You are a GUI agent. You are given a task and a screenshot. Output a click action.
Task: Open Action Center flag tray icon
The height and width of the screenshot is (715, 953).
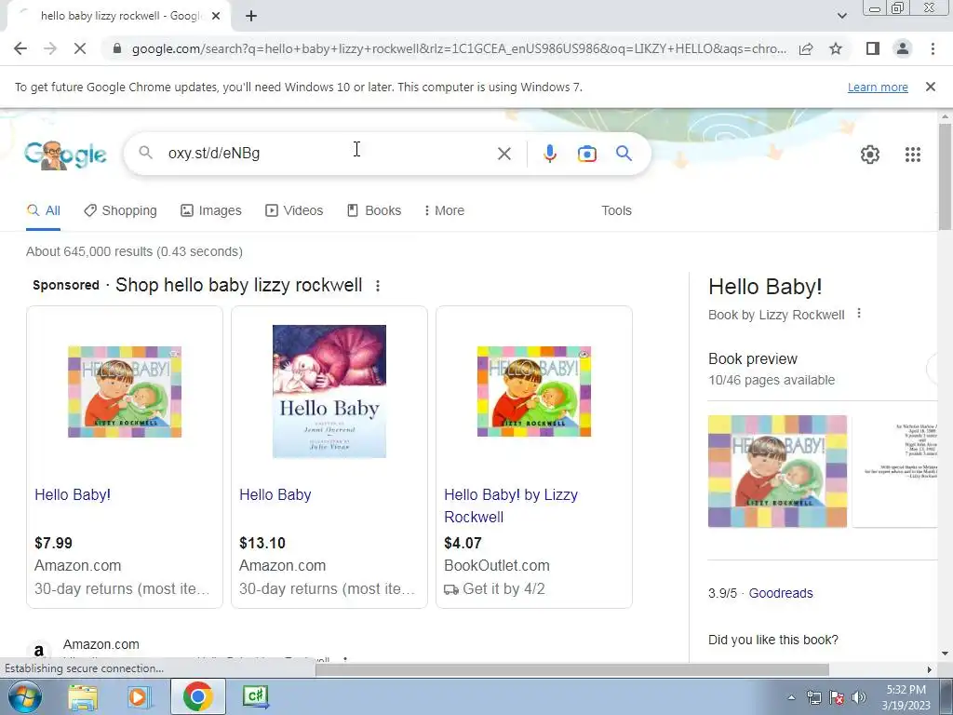(x=837, y=698)
